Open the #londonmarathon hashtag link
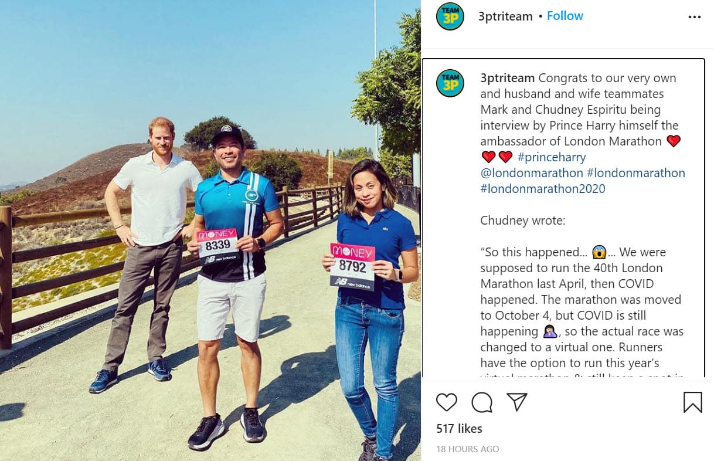 point(635,172)
